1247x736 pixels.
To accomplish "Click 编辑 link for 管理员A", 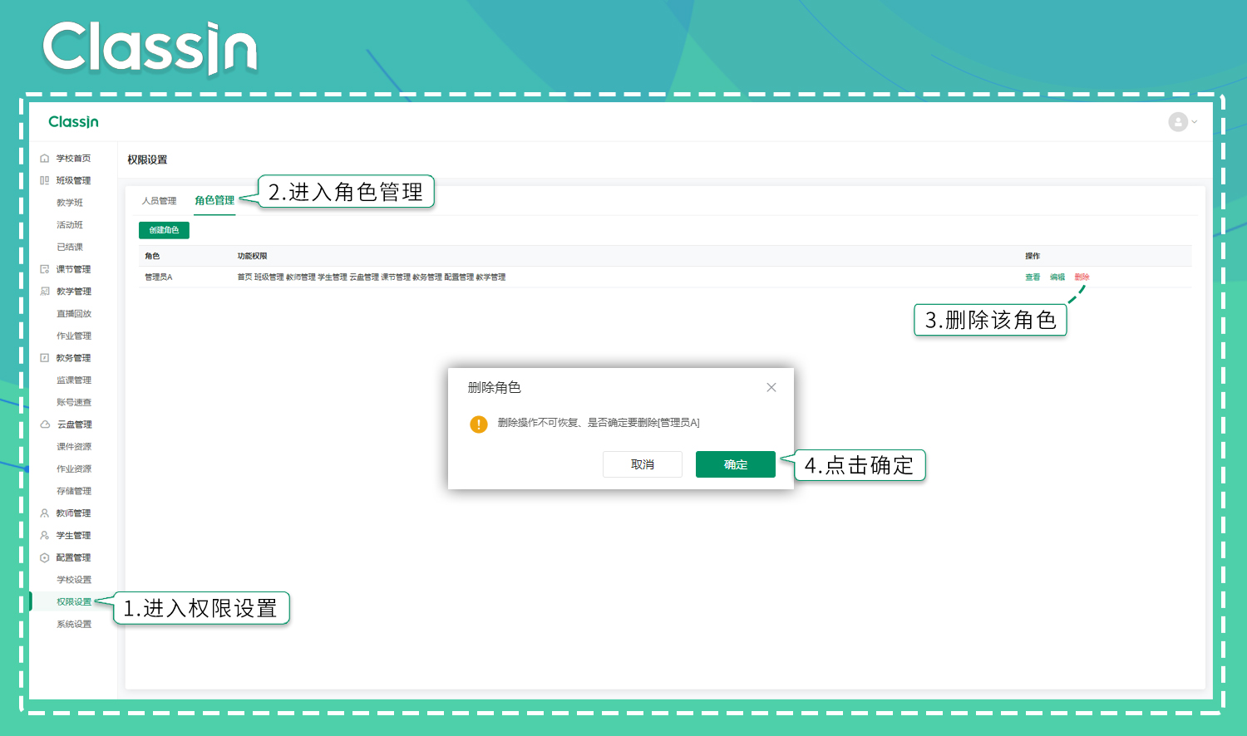I will click(x=1057, y=277).
